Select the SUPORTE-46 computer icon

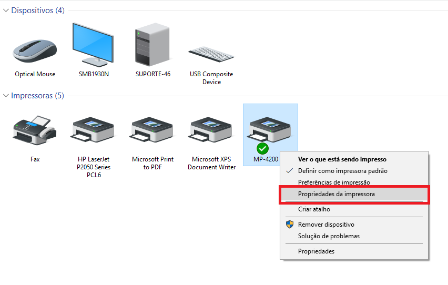click(152, 45)
